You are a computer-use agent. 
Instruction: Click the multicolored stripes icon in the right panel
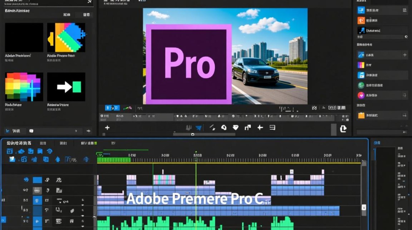(361, 65)
